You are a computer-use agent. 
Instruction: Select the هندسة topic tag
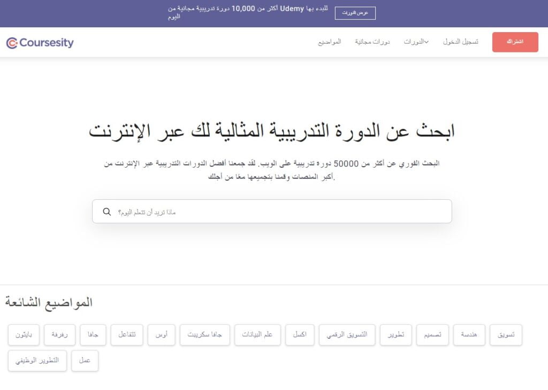469,334
